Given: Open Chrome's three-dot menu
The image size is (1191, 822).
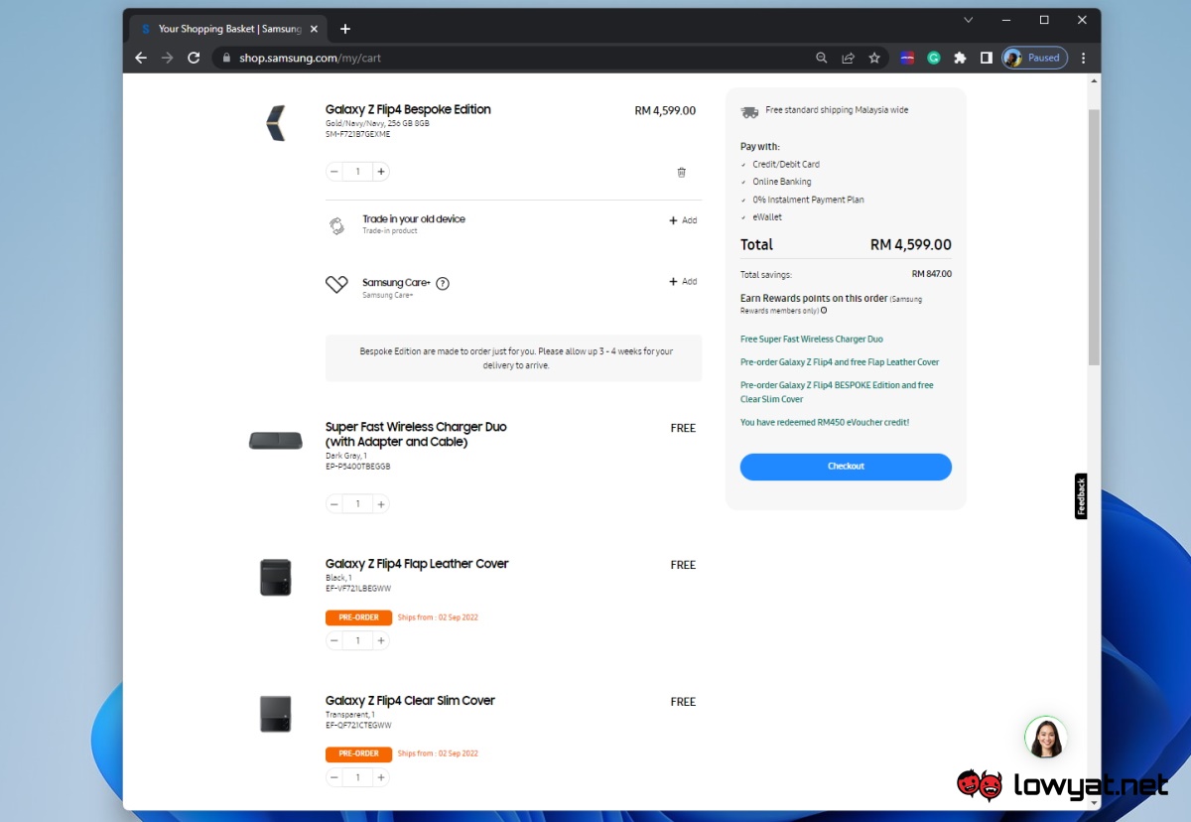Looking at the screenshot, I should 1084,58.
